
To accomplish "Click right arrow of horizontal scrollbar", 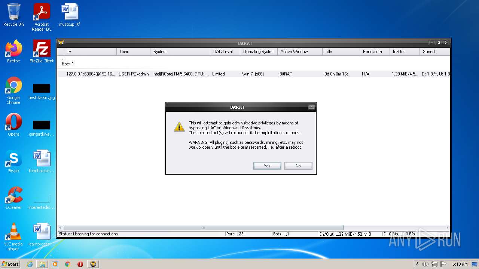I will [447, 228].
